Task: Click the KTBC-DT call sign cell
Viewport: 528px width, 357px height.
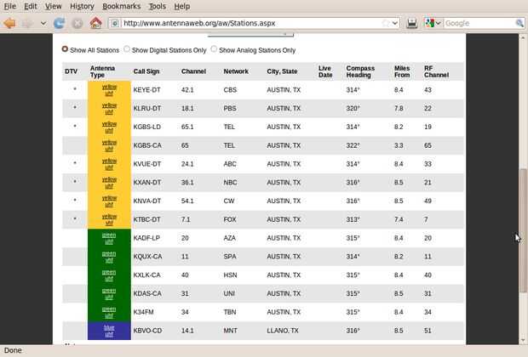Action: pos(146,219)
